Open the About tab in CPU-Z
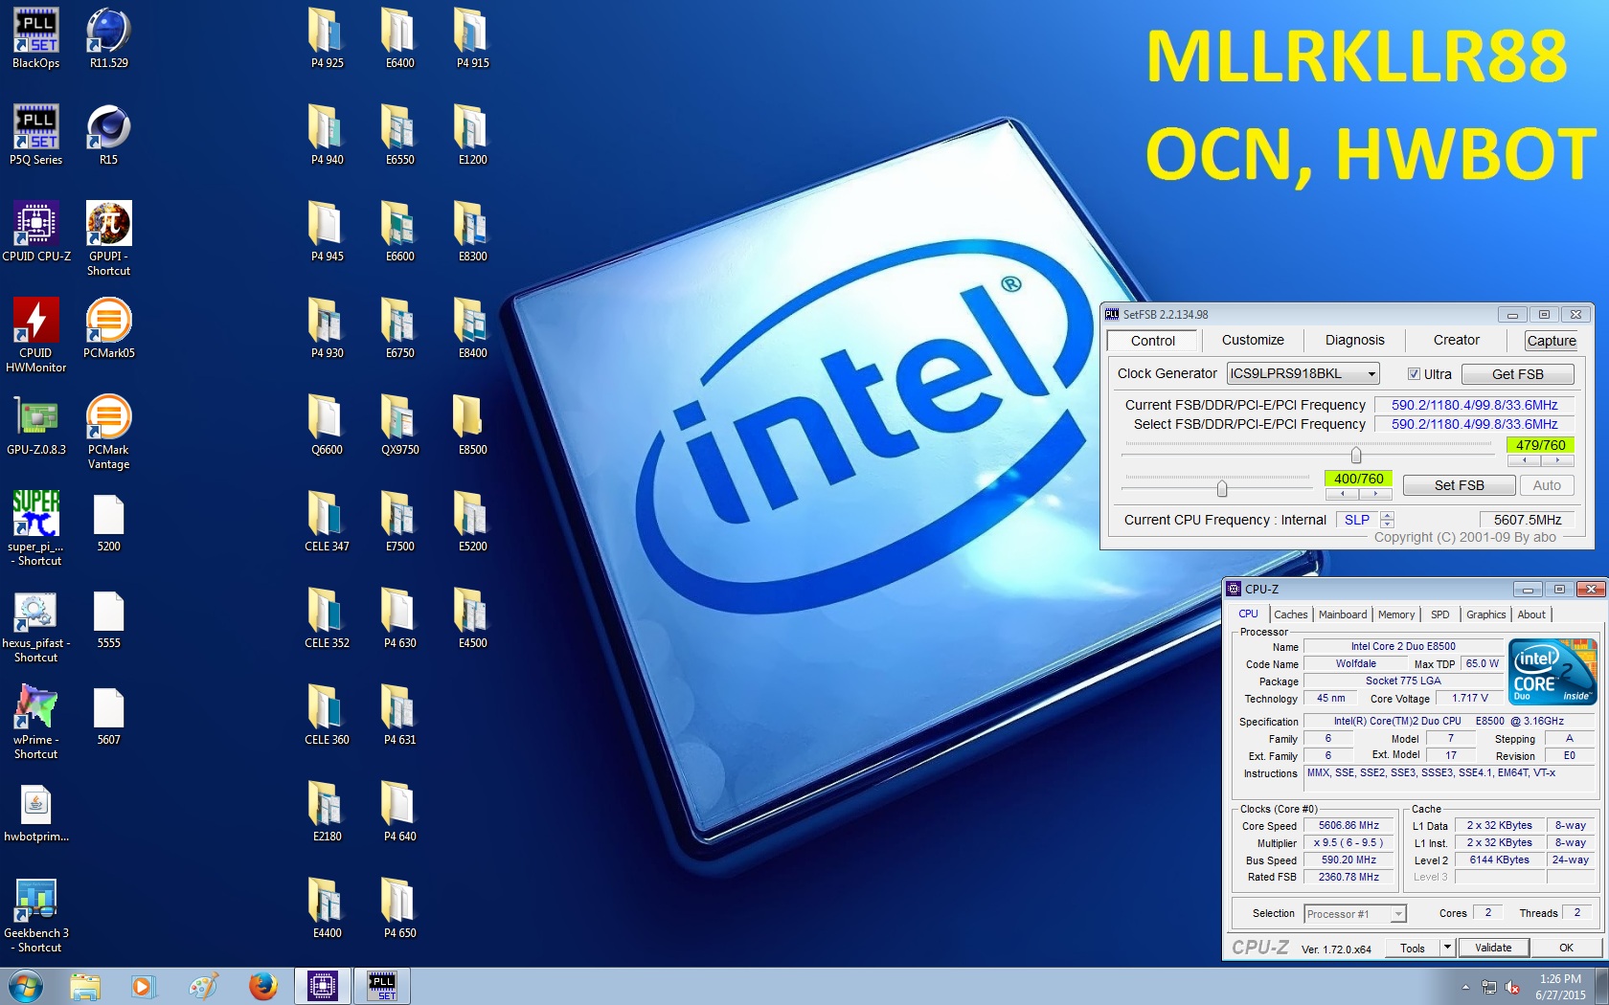This screenshot has width=1609, height=1005. pyautogui.click(x=1531, y=614)
